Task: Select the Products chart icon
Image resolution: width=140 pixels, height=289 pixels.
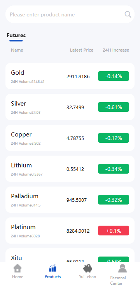Action: 52,268
